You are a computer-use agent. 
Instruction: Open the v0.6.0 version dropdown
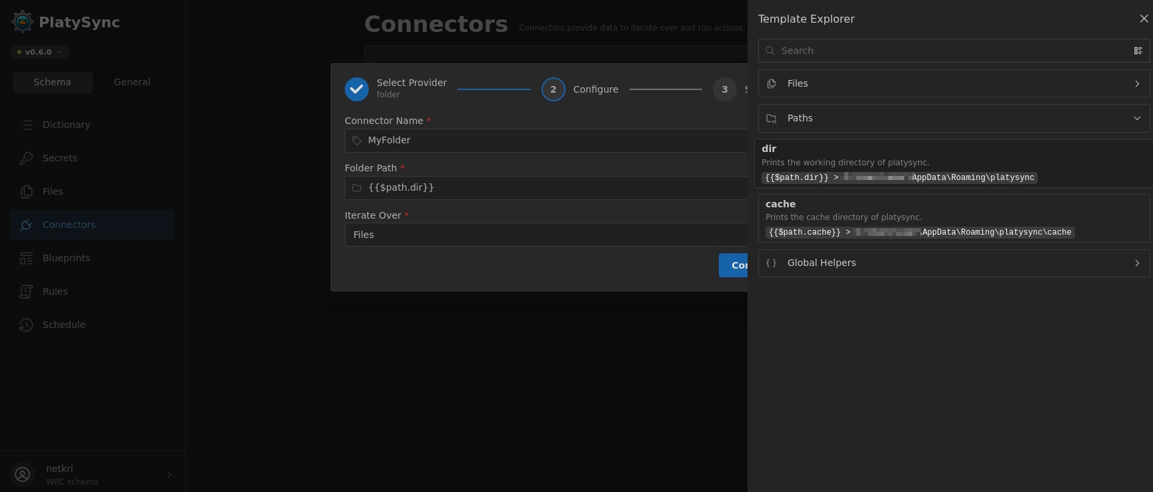[x=39, y=52]
